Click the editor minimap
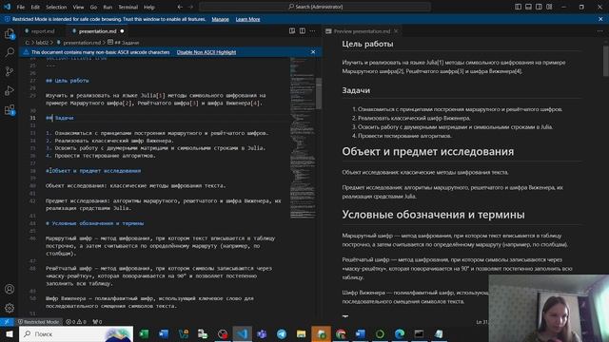This screenshot has width=609, height=342. pyautogui.click(x=303, y=138)
